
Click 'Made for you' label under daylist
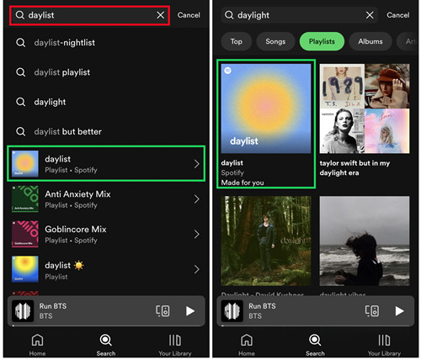coord(242,183)
